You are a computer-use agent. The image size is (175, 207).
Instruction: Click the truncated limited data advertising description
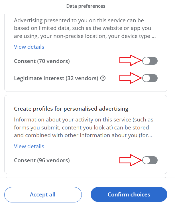85,29
